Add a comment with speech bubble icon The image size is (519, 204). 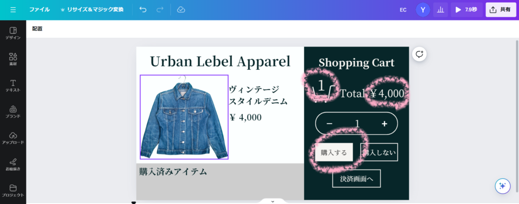point(419,54)
